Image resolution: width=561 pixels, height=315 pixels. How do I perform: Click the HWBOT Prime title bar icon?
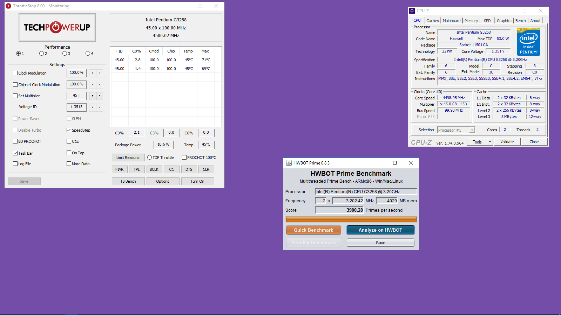coord(289,163)
